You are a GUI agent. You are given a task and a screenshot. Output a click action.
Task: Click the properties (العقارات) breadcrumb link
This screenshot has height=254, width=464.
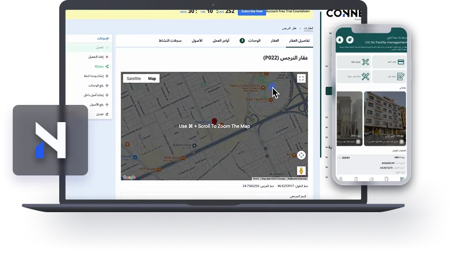click(x=308, y=28)
